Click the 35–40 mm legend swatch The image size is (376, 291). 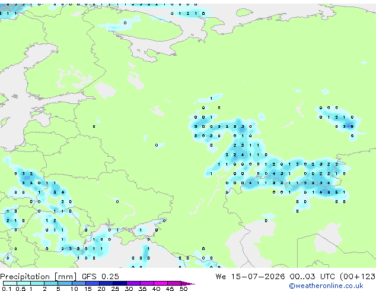(x=146, y=283)
